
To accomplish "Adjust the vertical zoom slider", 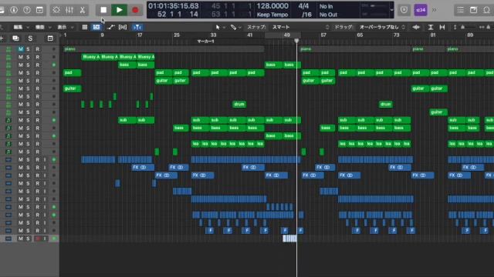I will click(x=462, y=28).
